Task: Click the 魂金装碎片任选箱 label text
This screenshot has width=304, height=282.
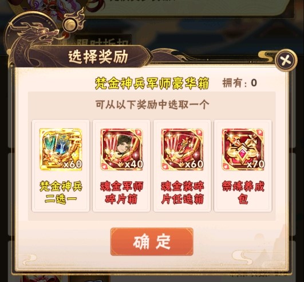Action: click(182, 193)
